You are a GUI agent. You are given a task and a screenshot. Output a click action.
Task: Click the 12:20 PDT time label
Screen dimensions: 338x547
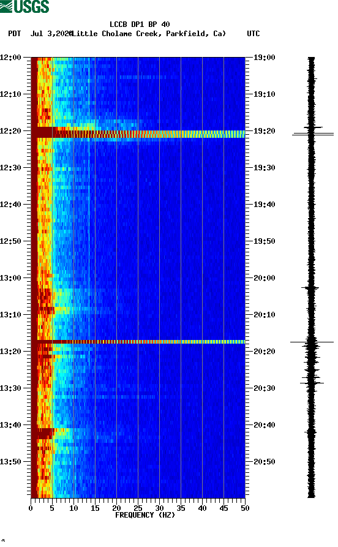coord(10,131)
